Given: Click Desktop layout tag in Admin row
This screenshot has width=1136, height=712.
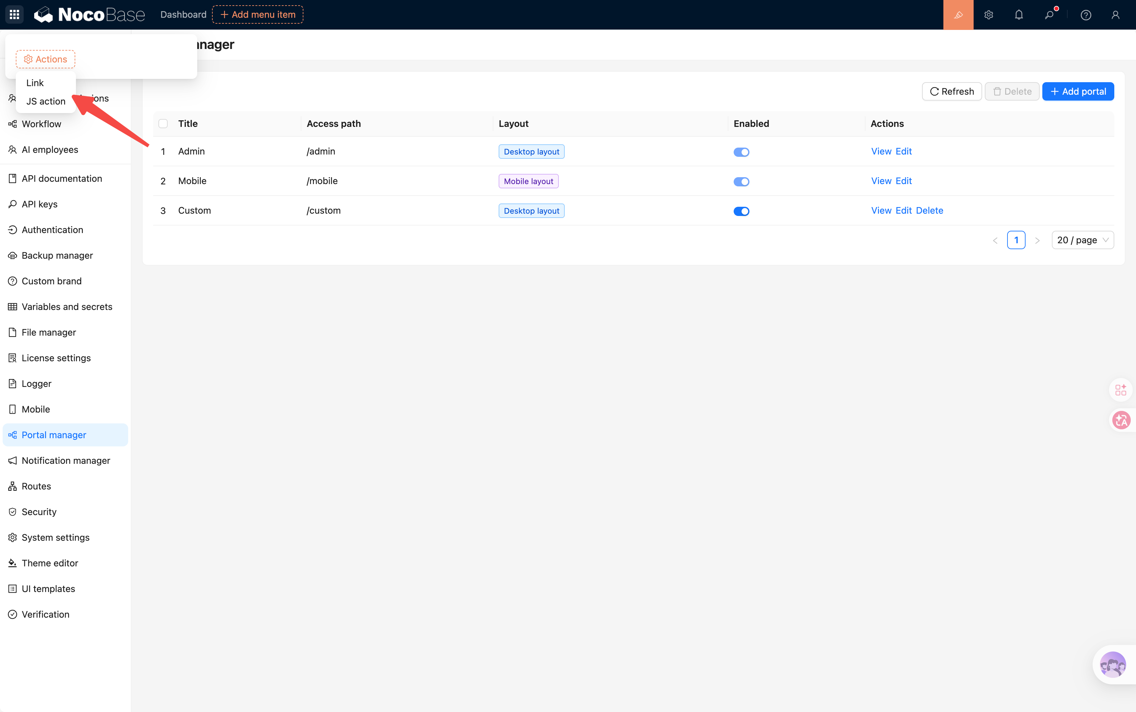Looking at the screenshot, I should (x=532, y=152).
